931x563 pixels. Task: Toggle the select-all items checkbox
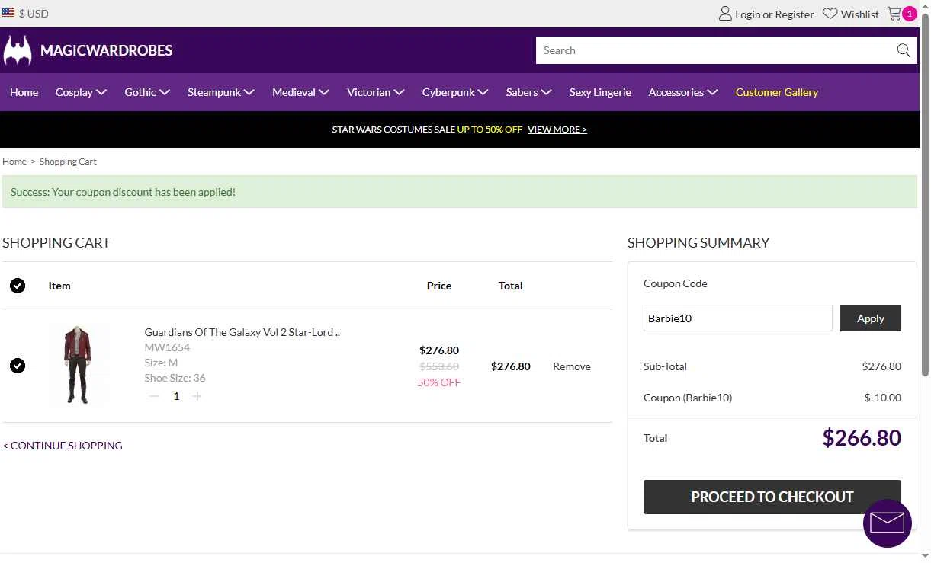click(18, 286)
